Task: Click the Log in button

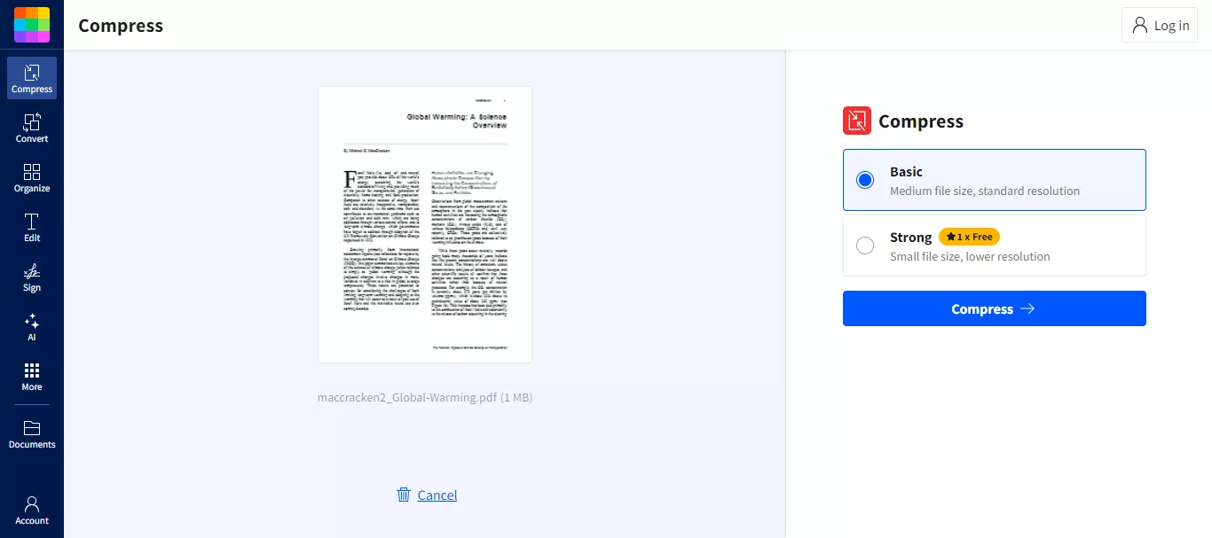Action: (1160, 26)
